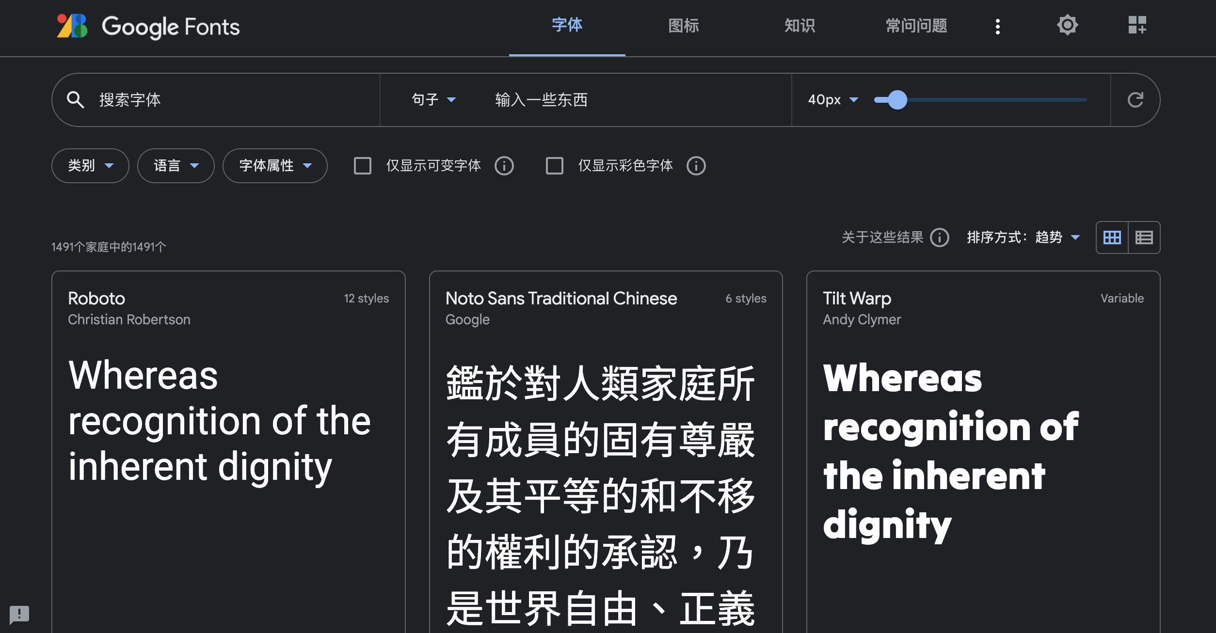Open selected families panel icon
This screenshot has width=1216, height=633.
coord(1137,25)
